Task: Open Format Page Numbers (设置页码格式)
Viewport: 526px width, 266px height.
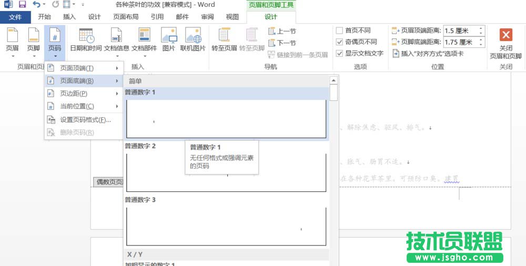Action: (x=84, y=120)
